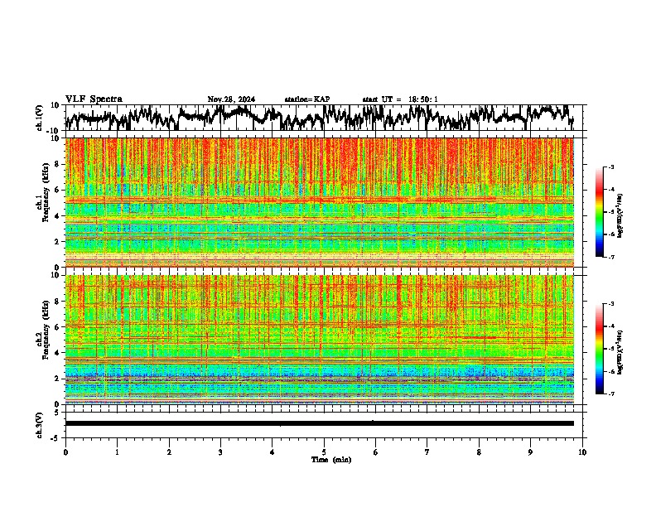The height and width of the screenshot is (507, 656).
Task: Click the ch.1 voltage waveform panel at top
Action: pos(324,118)
